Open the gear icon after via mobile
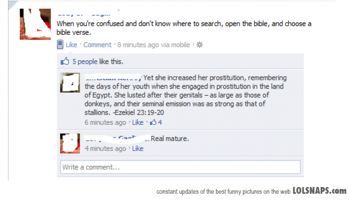Viewport: 349px width, 200px height. coord(200,45)
